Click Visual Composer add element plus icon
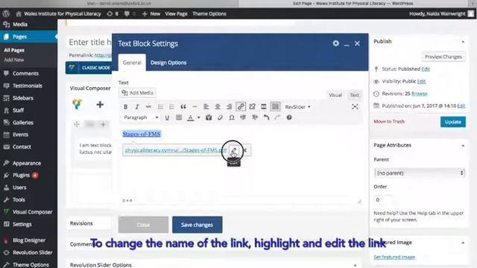 [x=100, y=105]
